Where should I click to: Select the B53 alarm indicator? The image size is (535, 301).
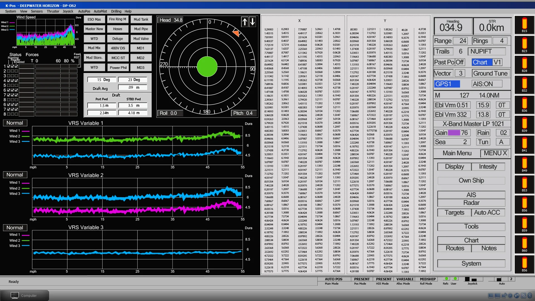tap(524, 184)
